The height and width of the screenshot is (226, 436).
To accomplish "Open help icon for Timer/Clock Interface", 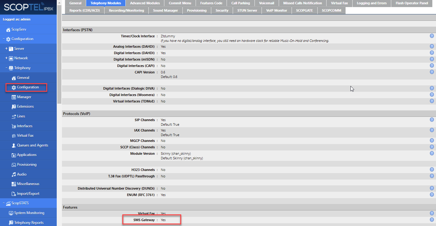I will (x=432, y=36).
